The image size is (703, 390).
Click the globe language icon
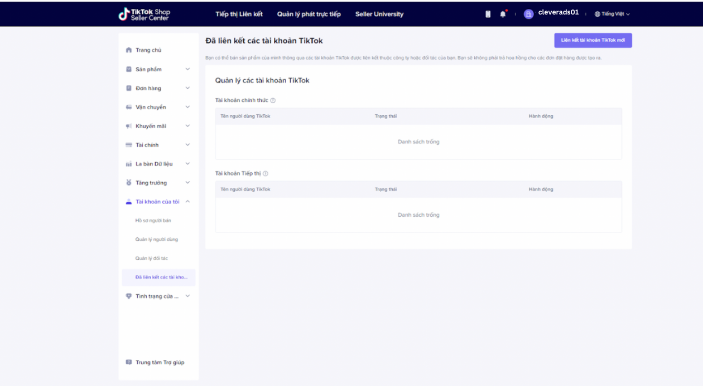tap(598, 14)
